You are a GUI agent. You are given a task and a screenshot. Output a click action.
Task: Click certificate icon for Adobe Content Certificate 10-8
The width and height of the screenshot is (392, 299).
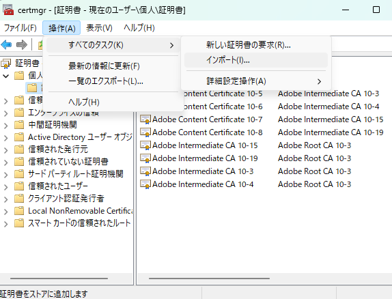click(x=145, y=132)
